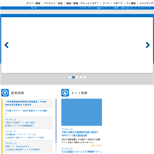This screenshot has width=154, height=154.
Task: Open the アニメ menu
Action: click(x=106, y=3)
